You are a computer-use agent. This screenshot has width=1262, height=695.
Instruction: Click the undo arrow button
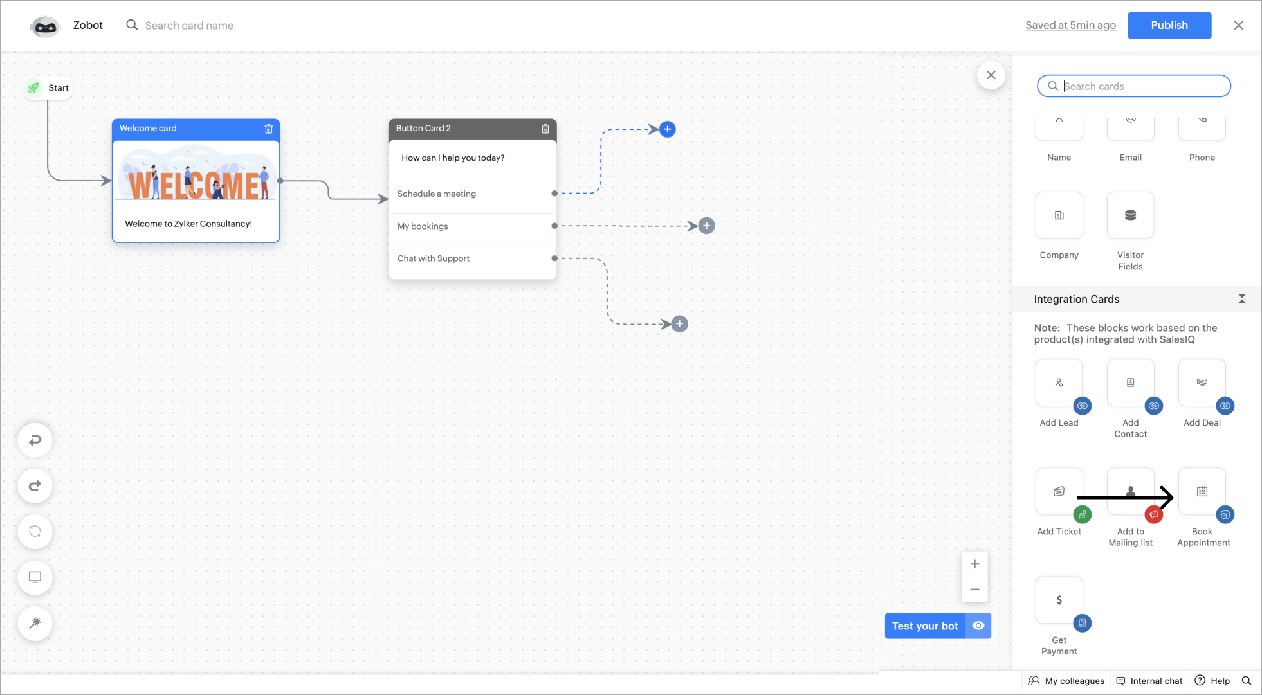coord(35,440)
